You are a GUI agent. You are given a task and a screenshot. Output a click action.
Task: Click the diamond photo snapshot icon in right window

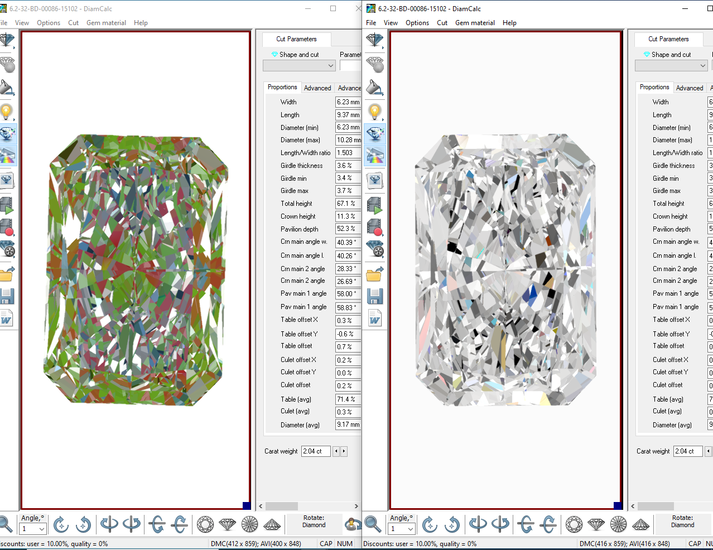(374, 180)
